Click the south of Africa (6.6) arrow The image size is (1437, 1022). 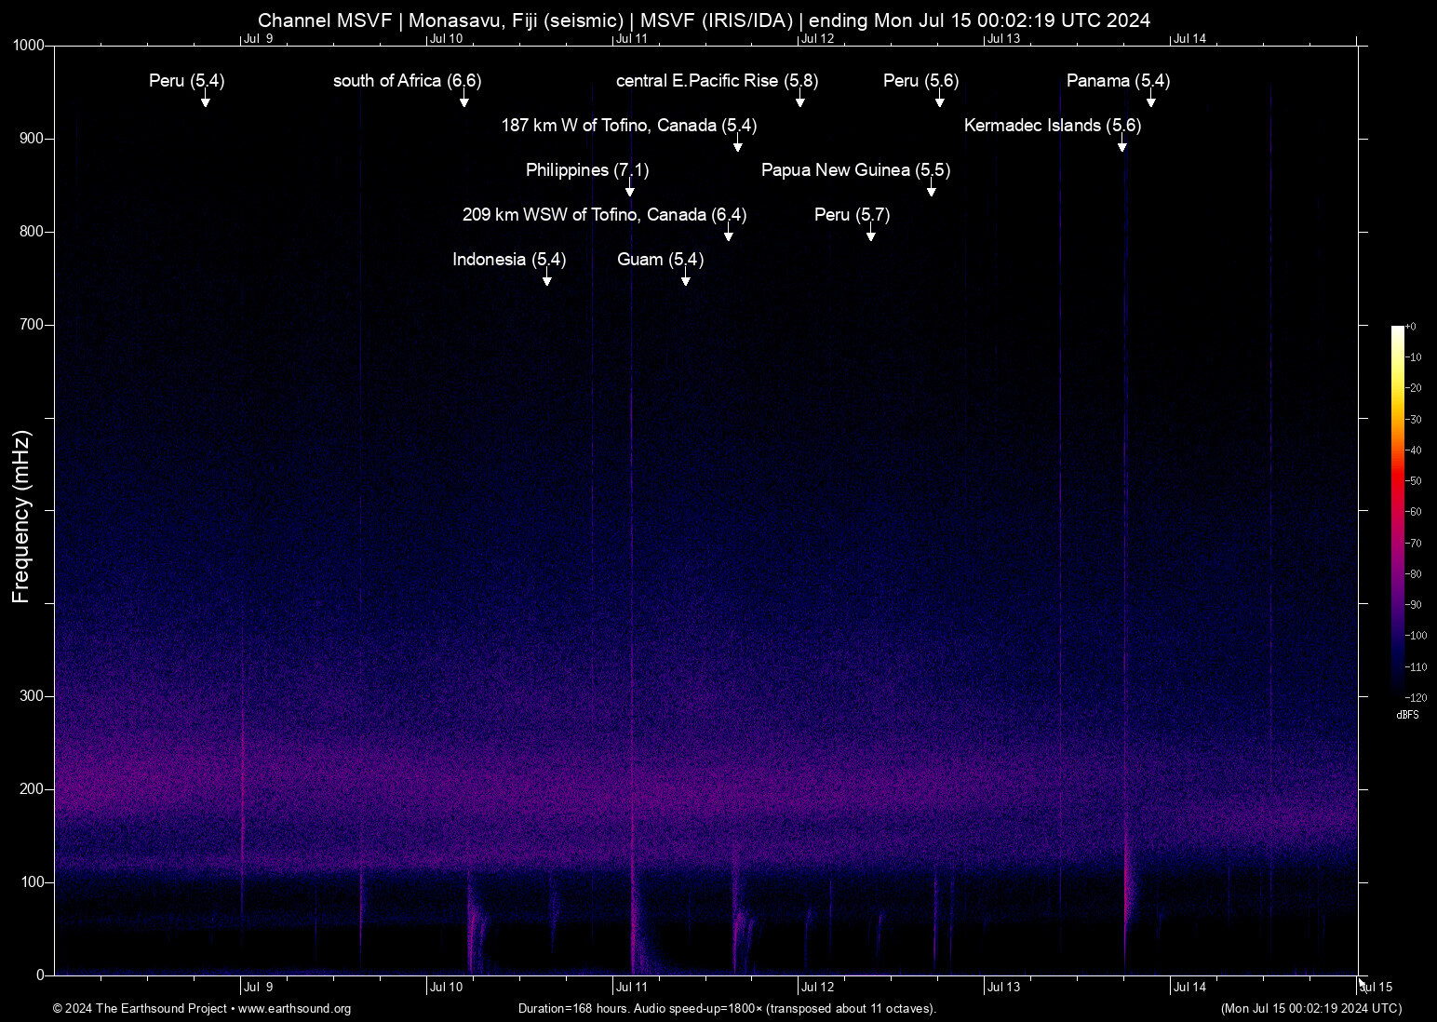pos(464,100)
